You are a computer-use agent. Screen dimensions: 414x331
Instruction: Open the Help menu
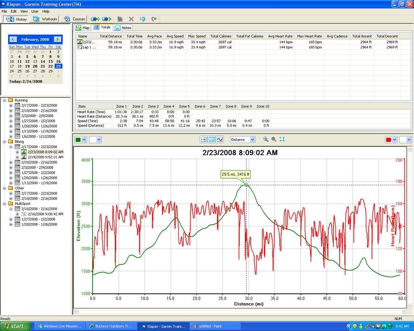[x=46, y=11]
